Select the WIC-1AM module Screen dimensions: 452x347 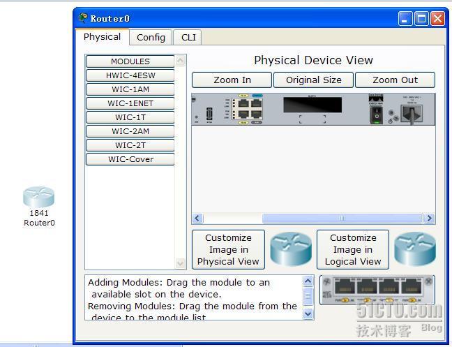click(x=130, y=89)
